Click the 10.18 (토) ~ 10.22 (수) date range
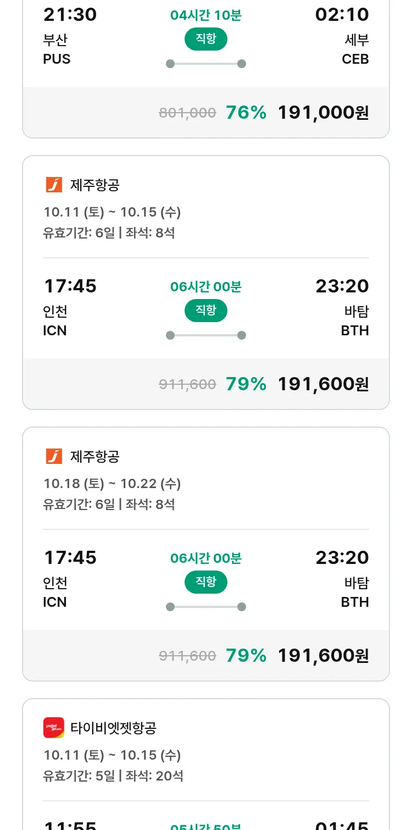Image resolution: width=412 pixels, height=830 pixels. tap(112, 484)
